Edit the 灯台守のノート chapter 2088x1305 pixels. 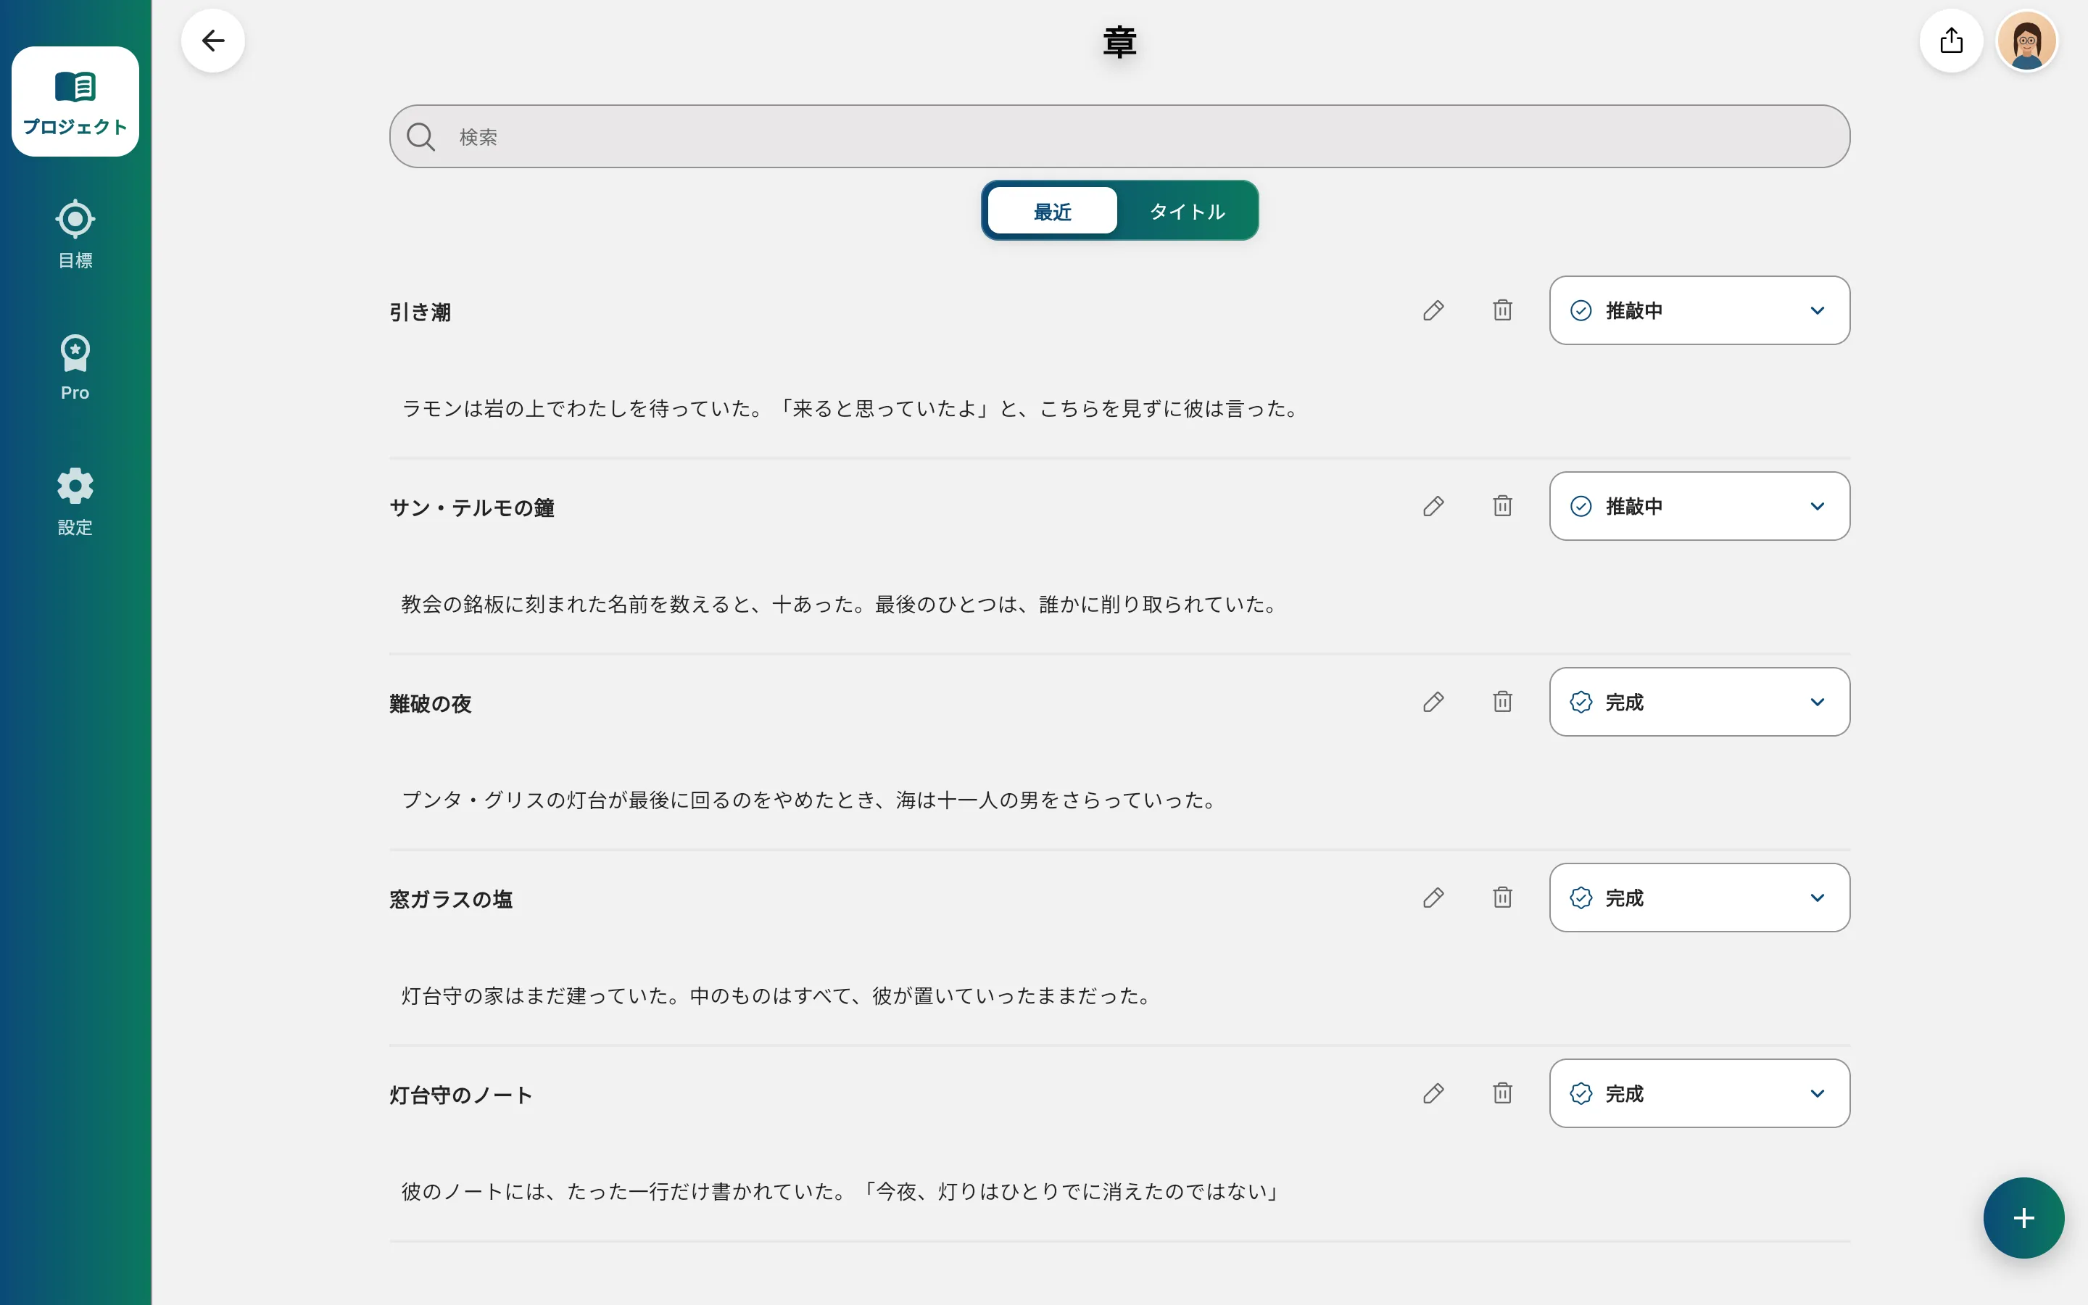coord(1433,1095)
